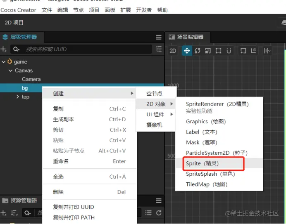Select the bg node
The image size is (286, 224).
tap(25, 88)
